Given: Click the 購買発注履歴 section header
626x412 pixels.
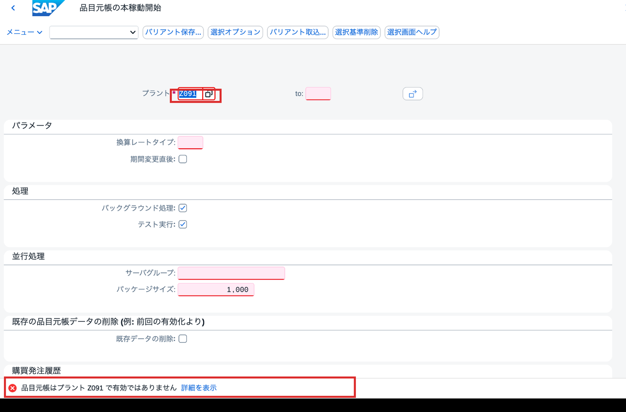Looking at the screenshot, I should pos(36,370).
